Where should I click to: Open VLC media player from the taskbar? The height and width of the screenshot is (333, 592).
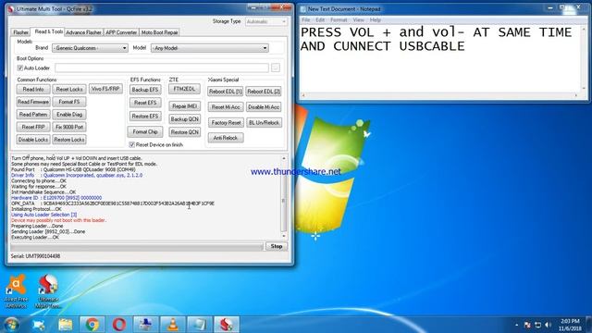(x=173, y=325)
